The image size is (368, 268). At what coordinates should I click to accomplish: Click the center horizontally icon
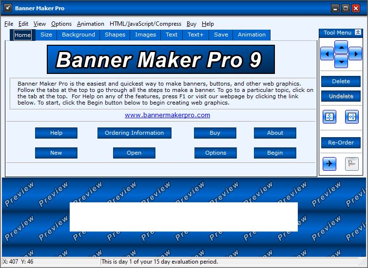click(x=352, y=117)
